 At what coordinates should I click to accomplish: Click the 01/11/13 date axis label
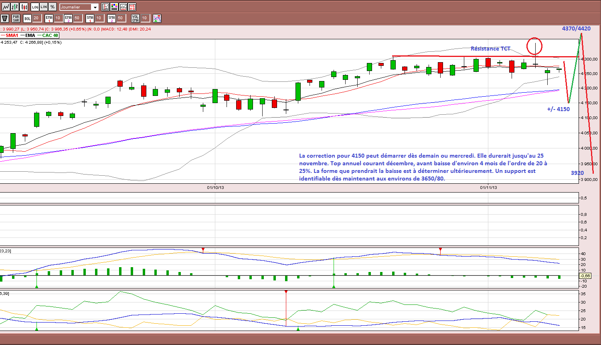coord(488,187)
